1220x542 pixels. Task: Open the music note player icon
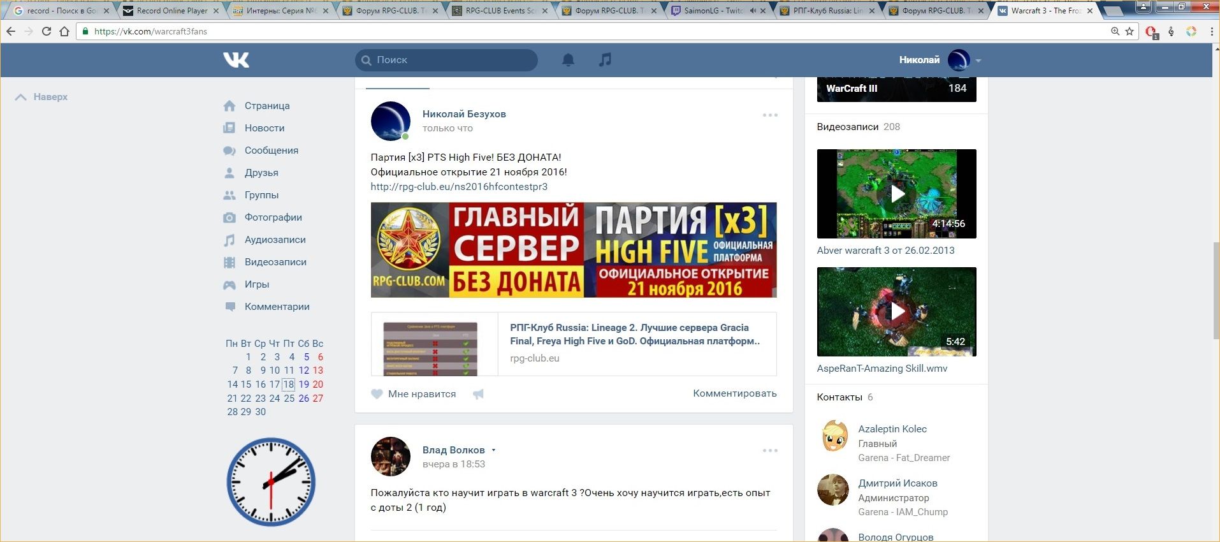coord(605,60)
